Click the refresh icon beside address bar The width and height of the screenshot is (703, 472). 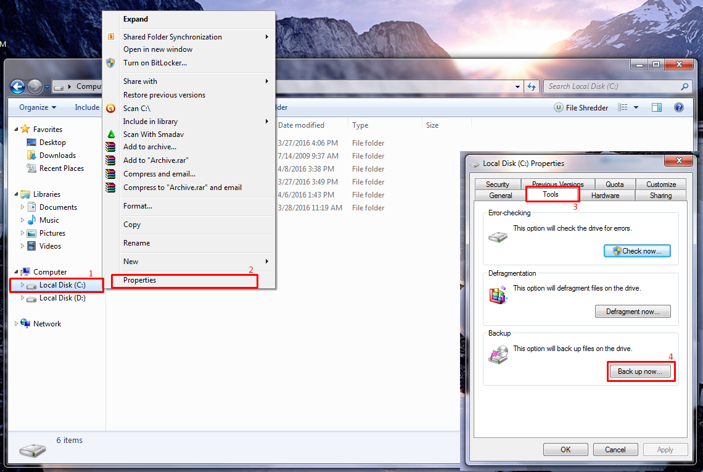532,86
